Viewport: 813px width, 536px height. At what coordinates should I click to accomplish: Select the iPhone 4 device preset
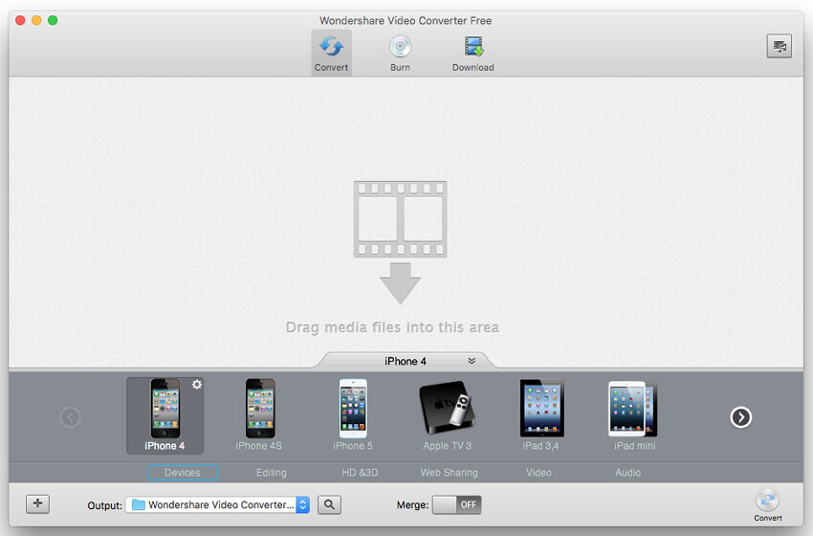[165, 415]
